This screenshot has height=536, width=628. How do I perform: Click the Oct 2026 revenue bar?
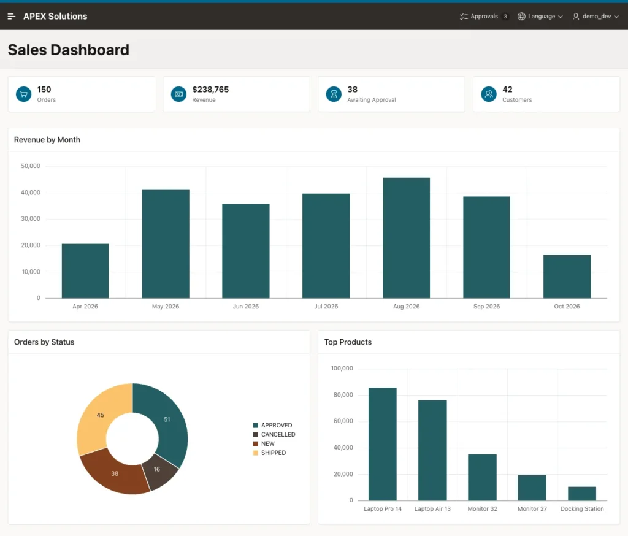pyautogui.click(x=567, y=277)
